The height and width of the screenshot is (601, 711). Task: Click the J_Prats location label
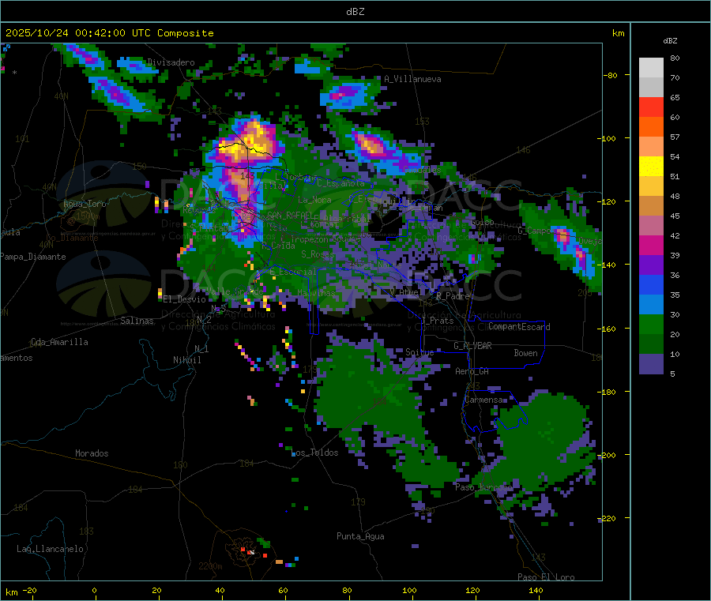[438, 321]
